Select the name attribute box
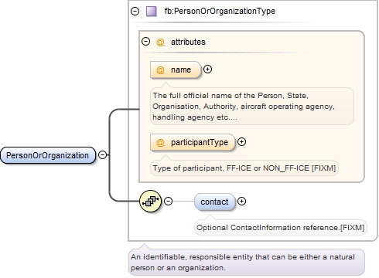 click(176, 69)
